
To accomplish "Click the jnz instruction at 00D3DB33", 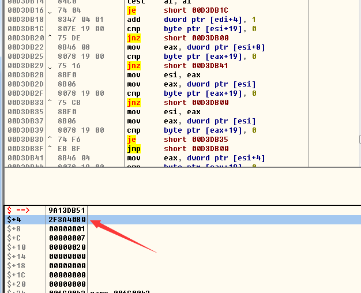I will pos(178,103).
